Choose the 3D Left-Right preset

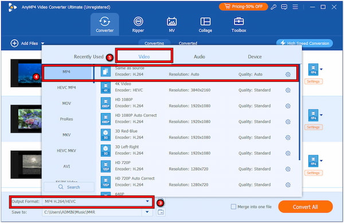click(x=197, y=150)
